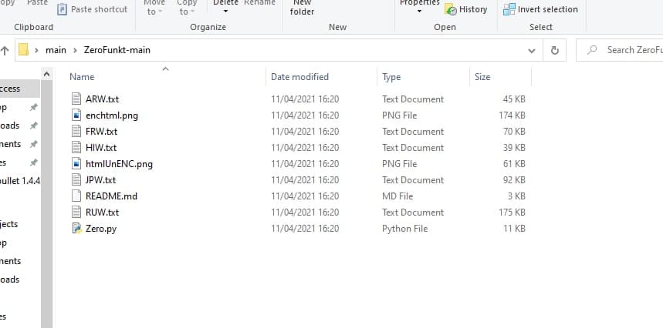Screen dimensions: 663x328
Task: Click the Search ZeroFunkt-main input box
Action: [629, 51]
